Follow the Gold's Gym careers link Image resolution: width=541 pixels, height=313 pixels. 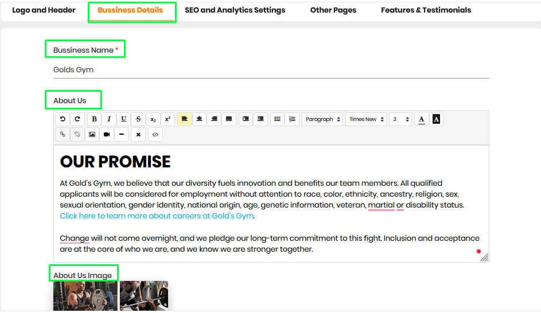coord(157,216)
